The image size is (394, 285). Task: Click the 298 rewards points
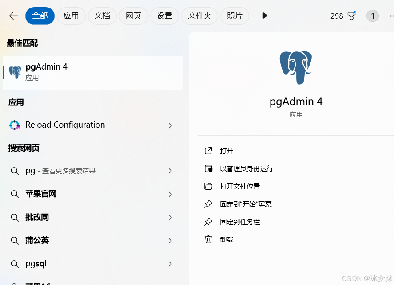click(337, 16)
